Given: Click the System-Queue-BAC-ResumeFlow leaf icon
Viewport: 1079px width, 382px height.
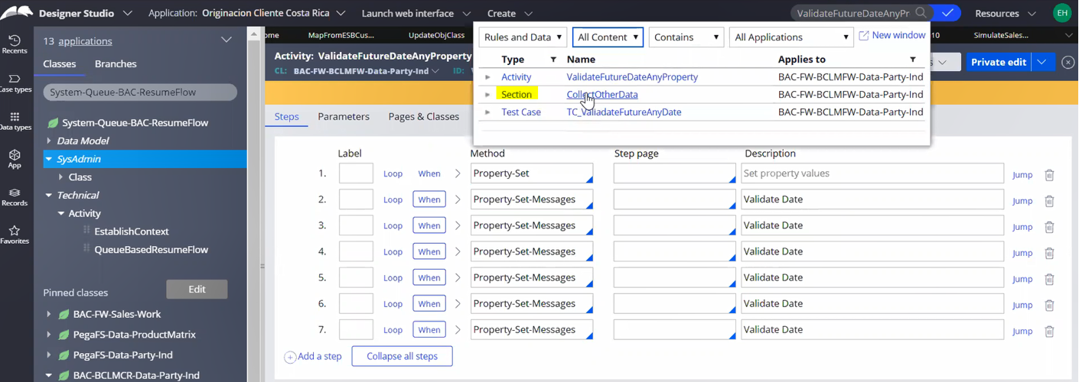Looking at the screenshot, I should click(x=53, y=123).
